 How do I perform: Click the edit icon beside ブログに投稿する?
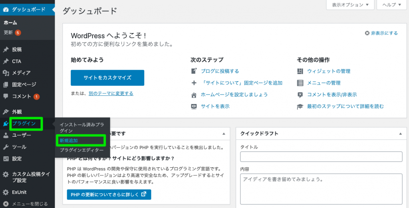click(194, 71)
